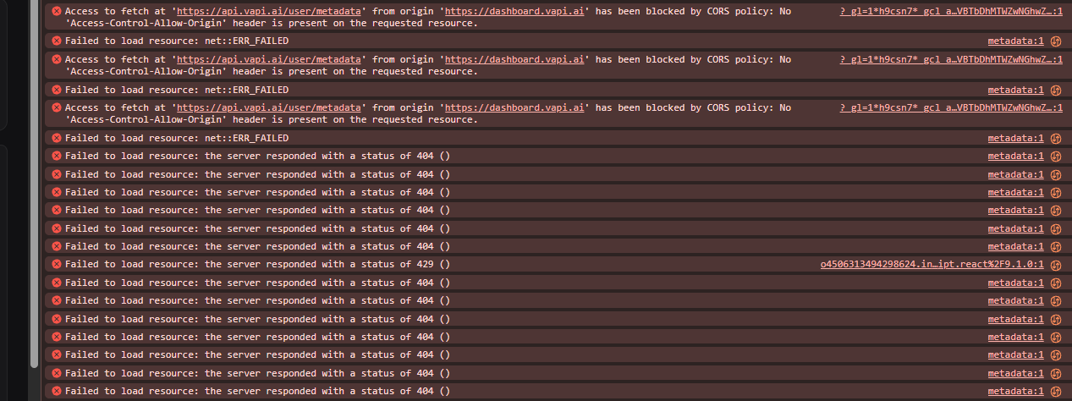The width and height of the screenshot is (1072, 401).
Task: Click the orange request icon on the bottom 404 row
Action: [1055, 391]
